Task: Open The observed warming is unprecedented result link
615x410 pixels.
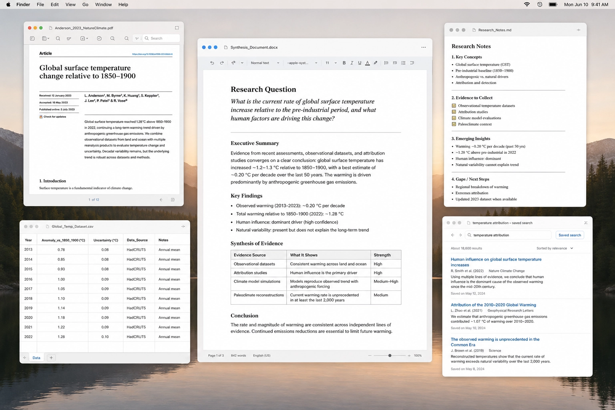Action: (495, 342)
